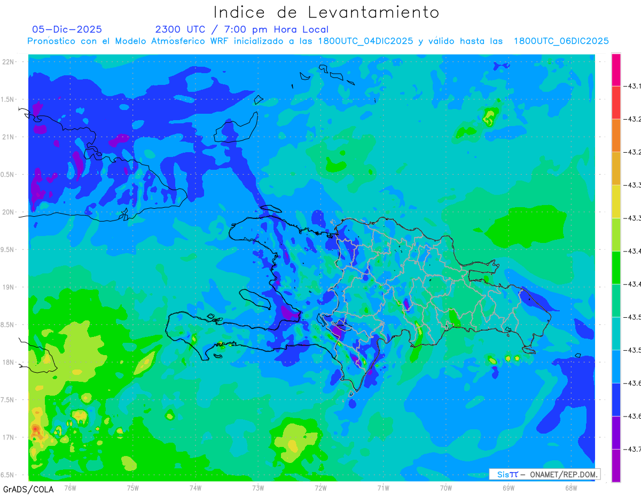Click the gold swatch in the color legend

(x=616, y=169)
